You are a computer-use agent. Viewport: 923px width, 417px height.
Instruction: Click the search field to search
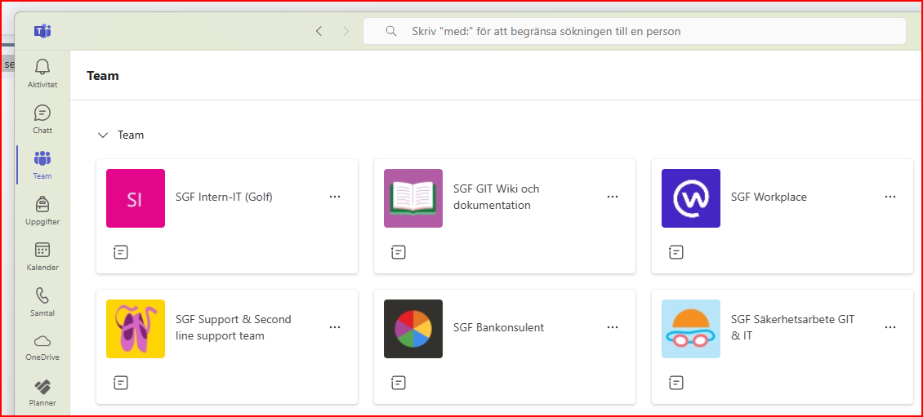click(635, 31)
